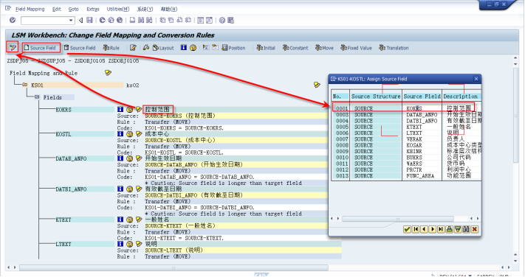Viewport: 525px width, 277px height.
Task: Collapse the command field with the triangle
Action: 80,21
